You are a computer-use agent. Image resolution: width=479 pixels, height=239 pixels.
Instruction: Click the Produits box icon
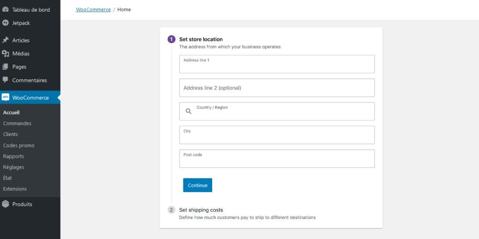coord(6,204)
